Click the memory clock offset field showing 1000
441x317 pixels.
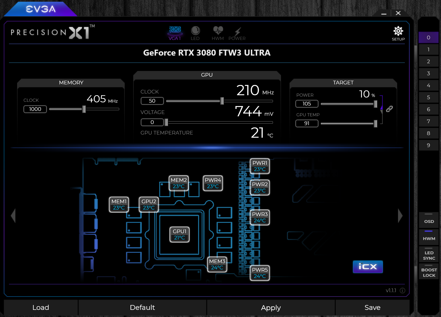pos(35,109)
